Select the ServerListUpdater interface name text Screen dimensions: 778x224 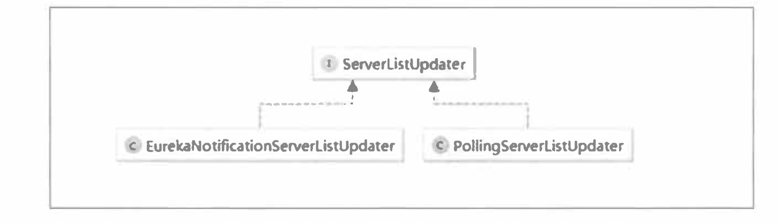[x=404, y=64]
